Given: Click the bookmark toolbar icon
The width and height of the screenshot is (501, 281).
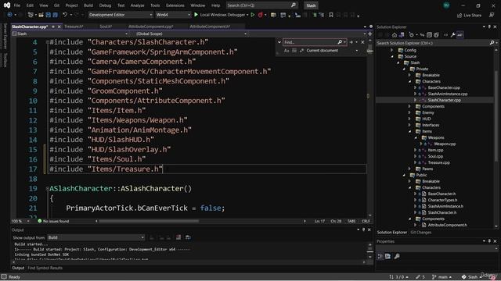Looking at the screenshot, I should 331,15.
